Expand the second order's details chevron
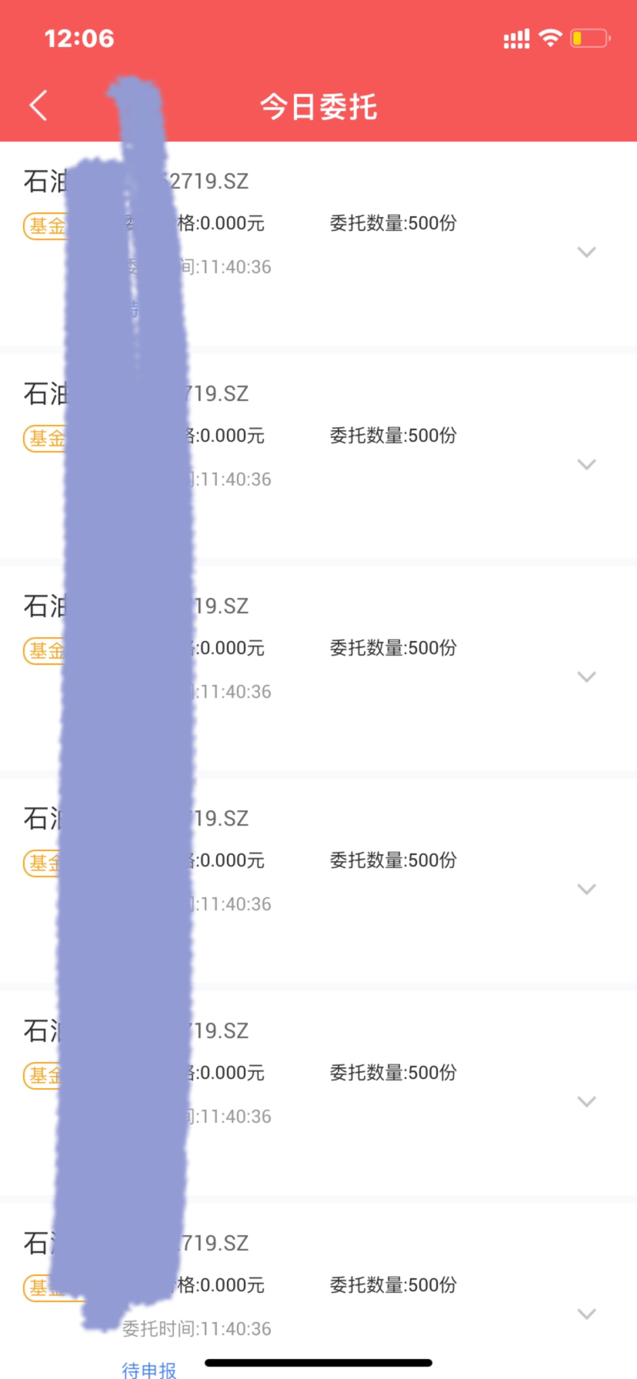The height and width of the screenshot is (1379, 637). pyautogui.click(x=586, y=465)
